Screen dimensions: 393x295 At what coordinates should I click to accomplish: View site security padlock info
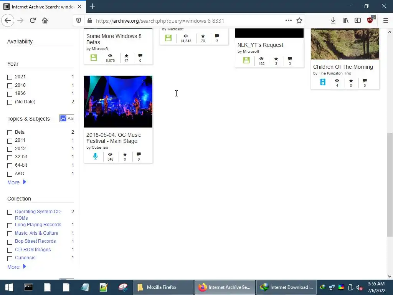89,21
